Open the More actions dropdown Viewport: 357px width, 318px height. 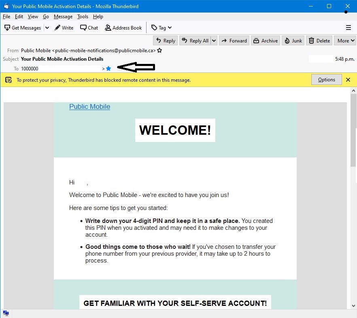[x=345, y=40]
